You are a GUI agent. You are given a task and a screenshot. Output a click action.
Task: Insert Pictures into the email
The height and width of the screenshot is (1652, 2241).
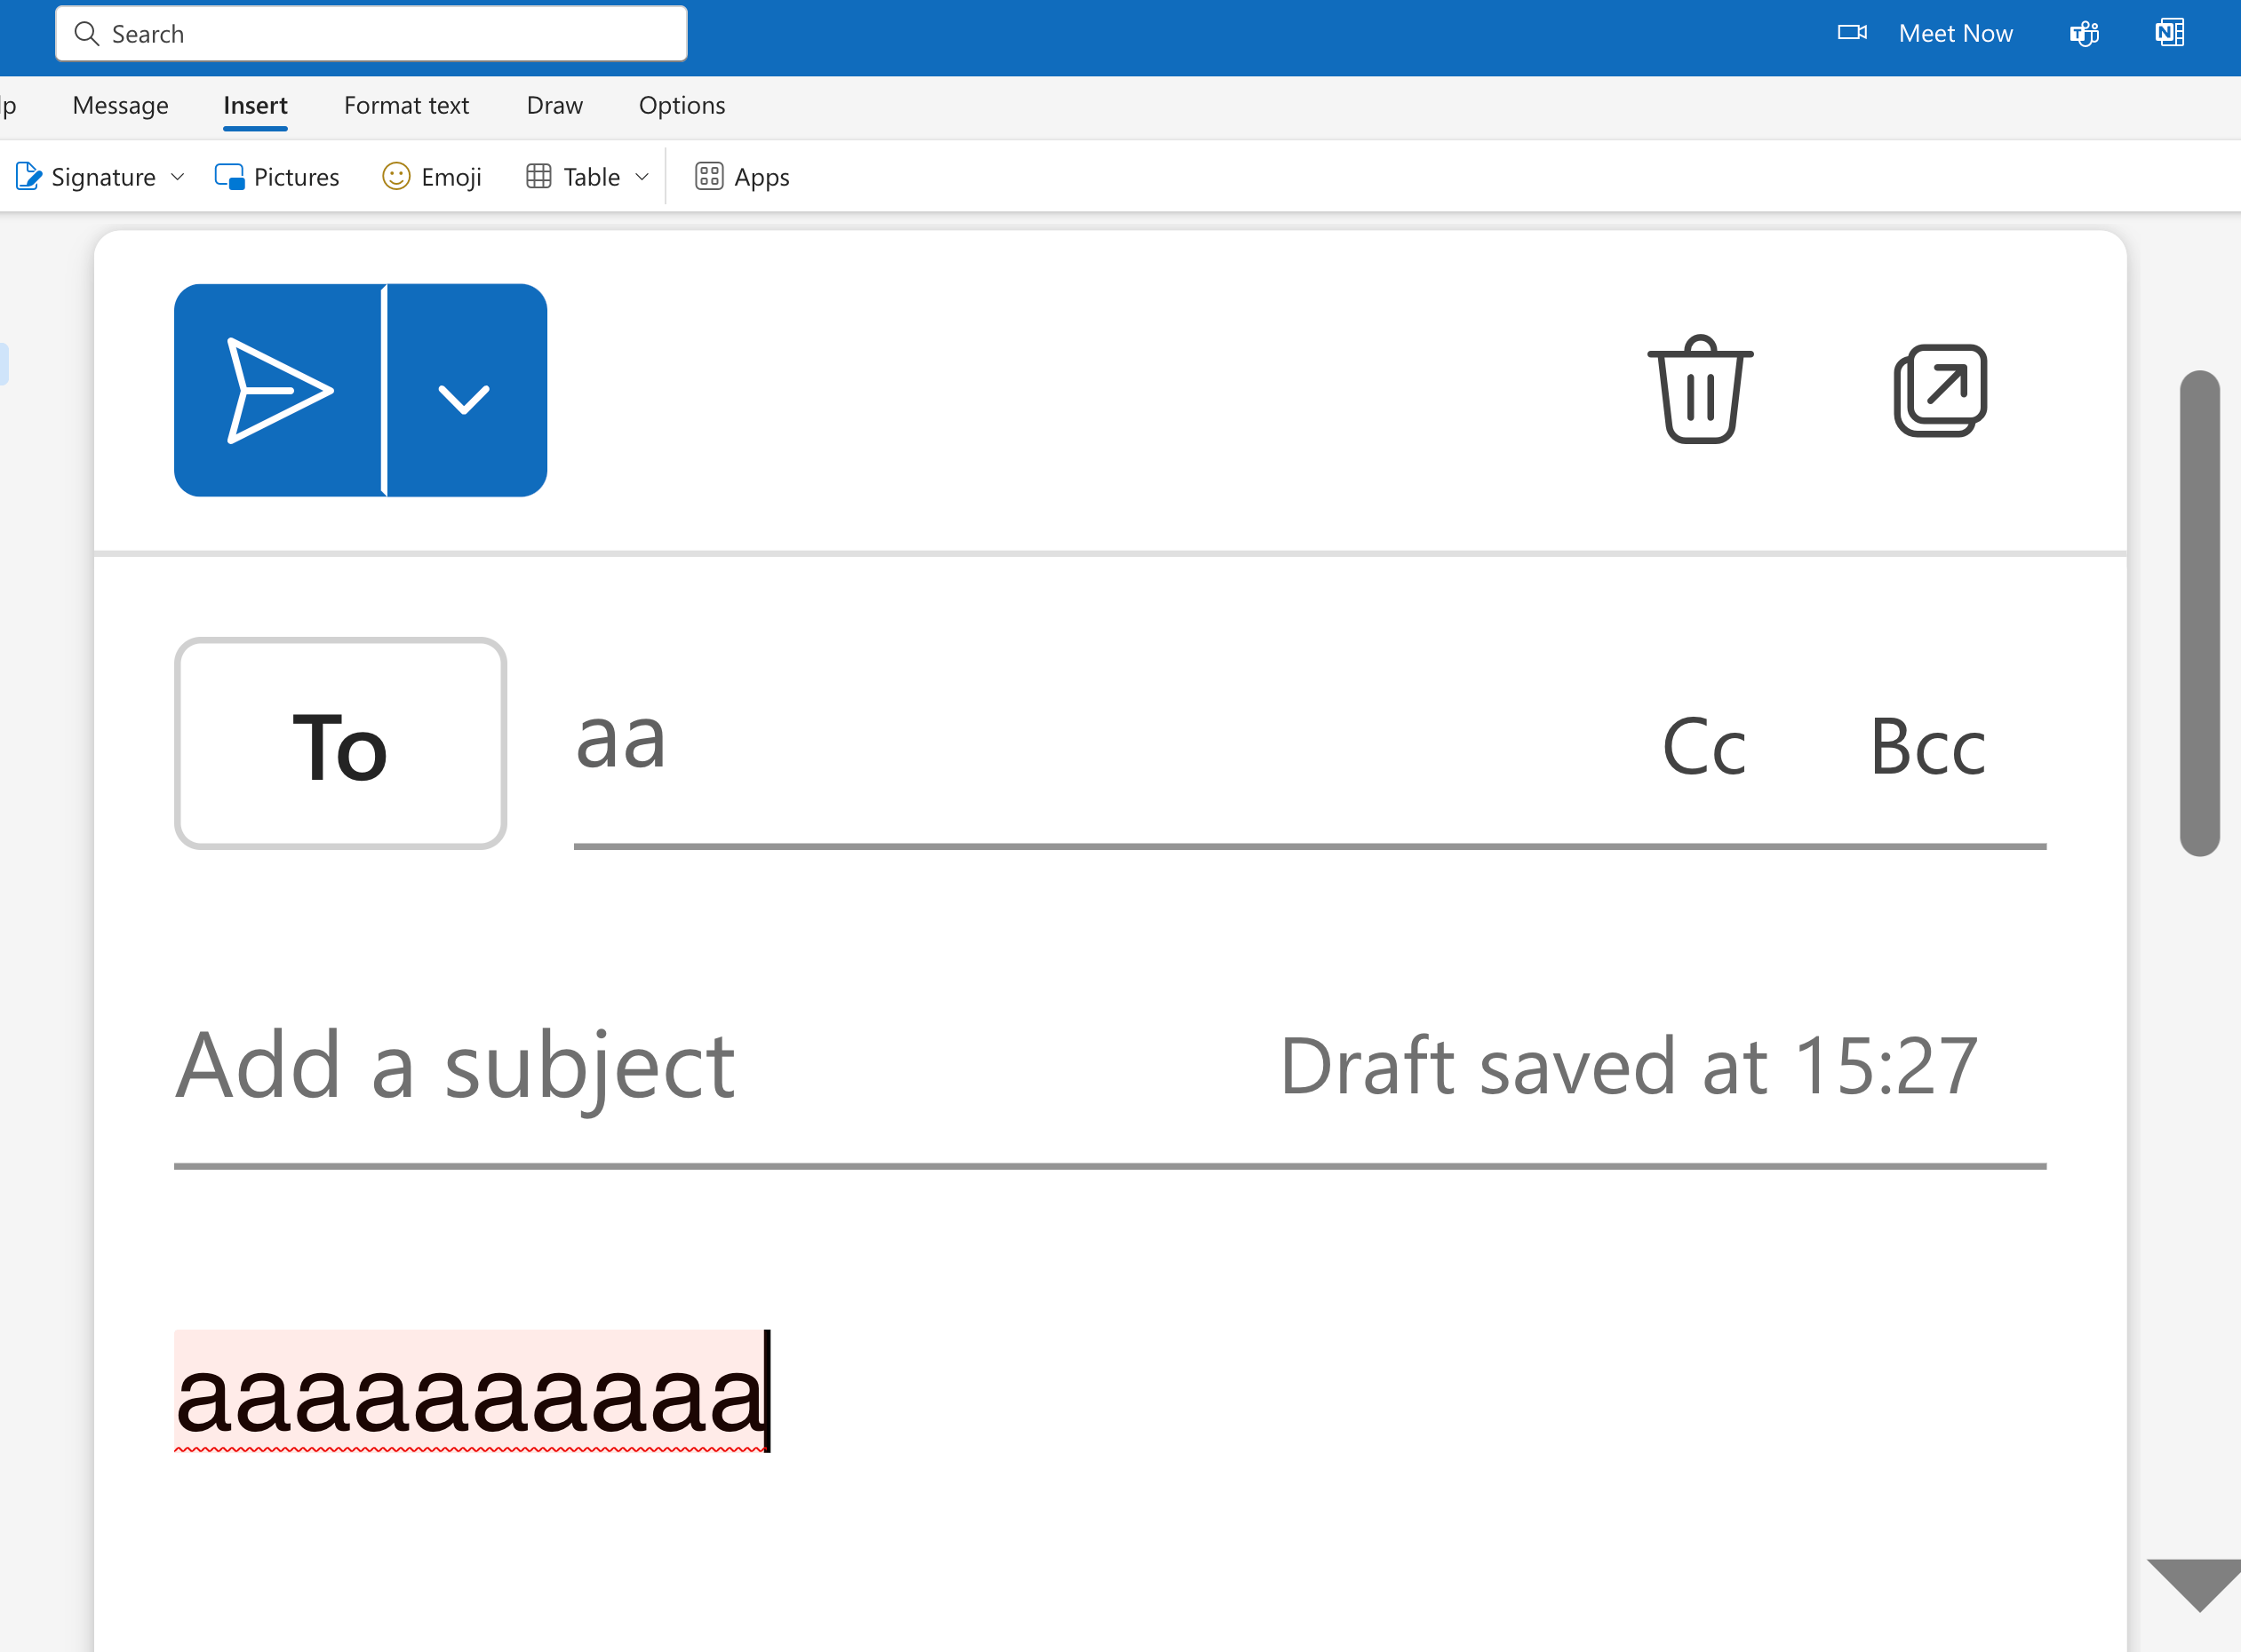pos(277,177)
